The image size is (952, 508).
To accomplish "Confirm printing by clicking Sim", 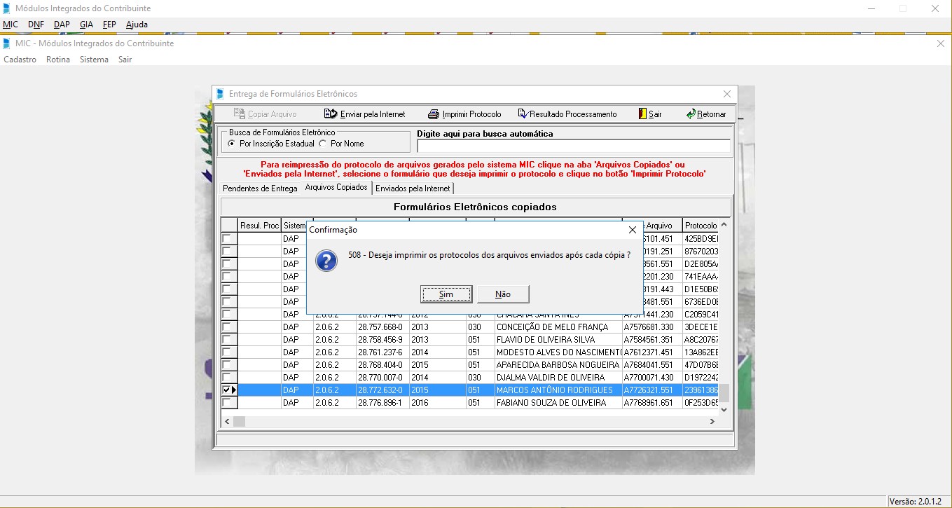I will [x=446, y=294].
